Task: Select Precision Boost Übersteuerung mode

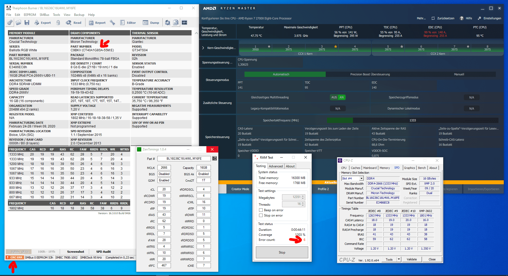Action: coord(370,75)
